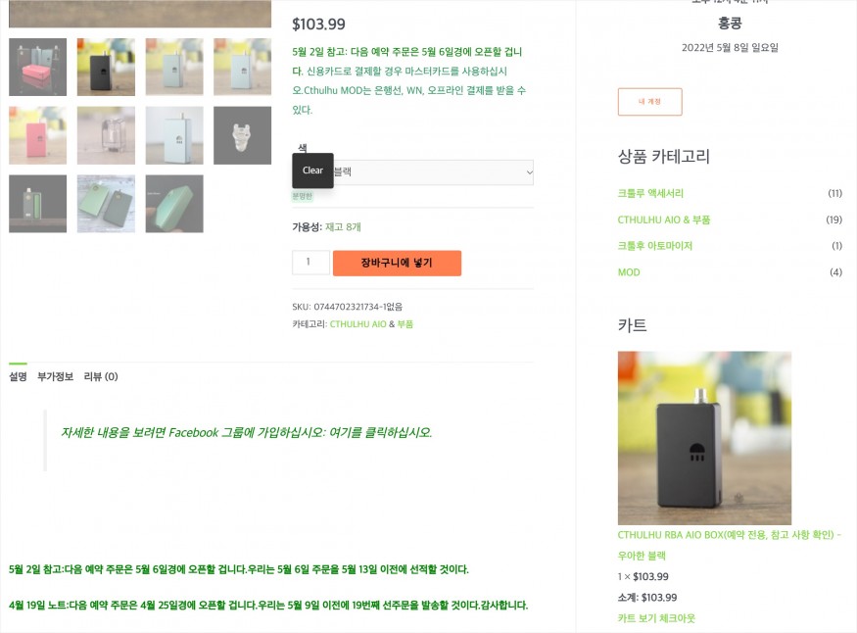The image size is (857, 633).
Task: Select the drip tip thumbnail on gray background
Action: pos(242,135)
